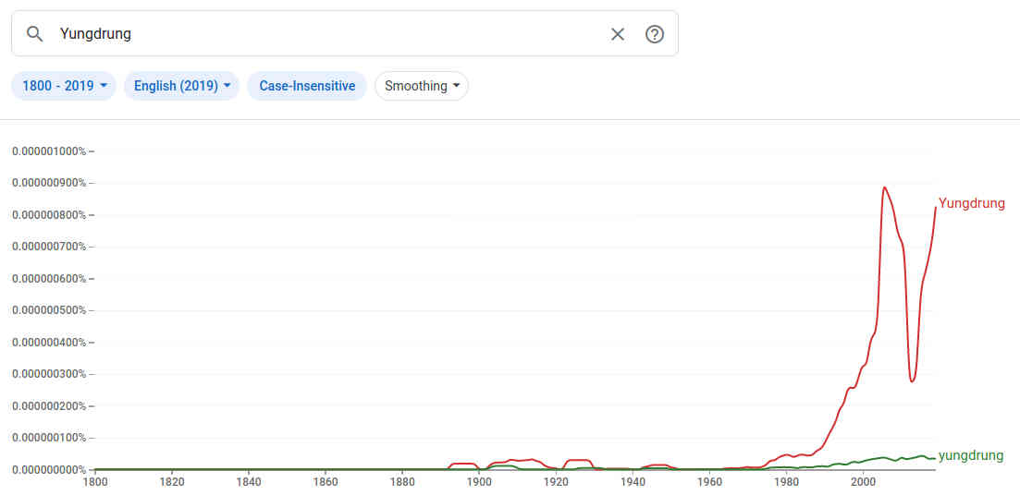Expand the English (2019) corpus dropdown
Viewport: 1020px width, 495px height.
[181, 86]
